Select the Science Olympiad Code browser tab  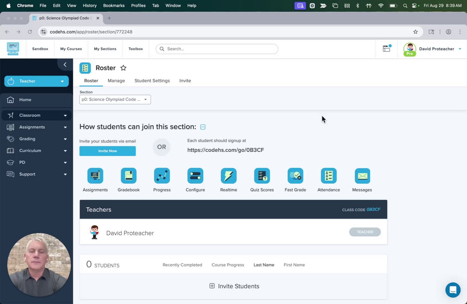click(x=65, y=18)
